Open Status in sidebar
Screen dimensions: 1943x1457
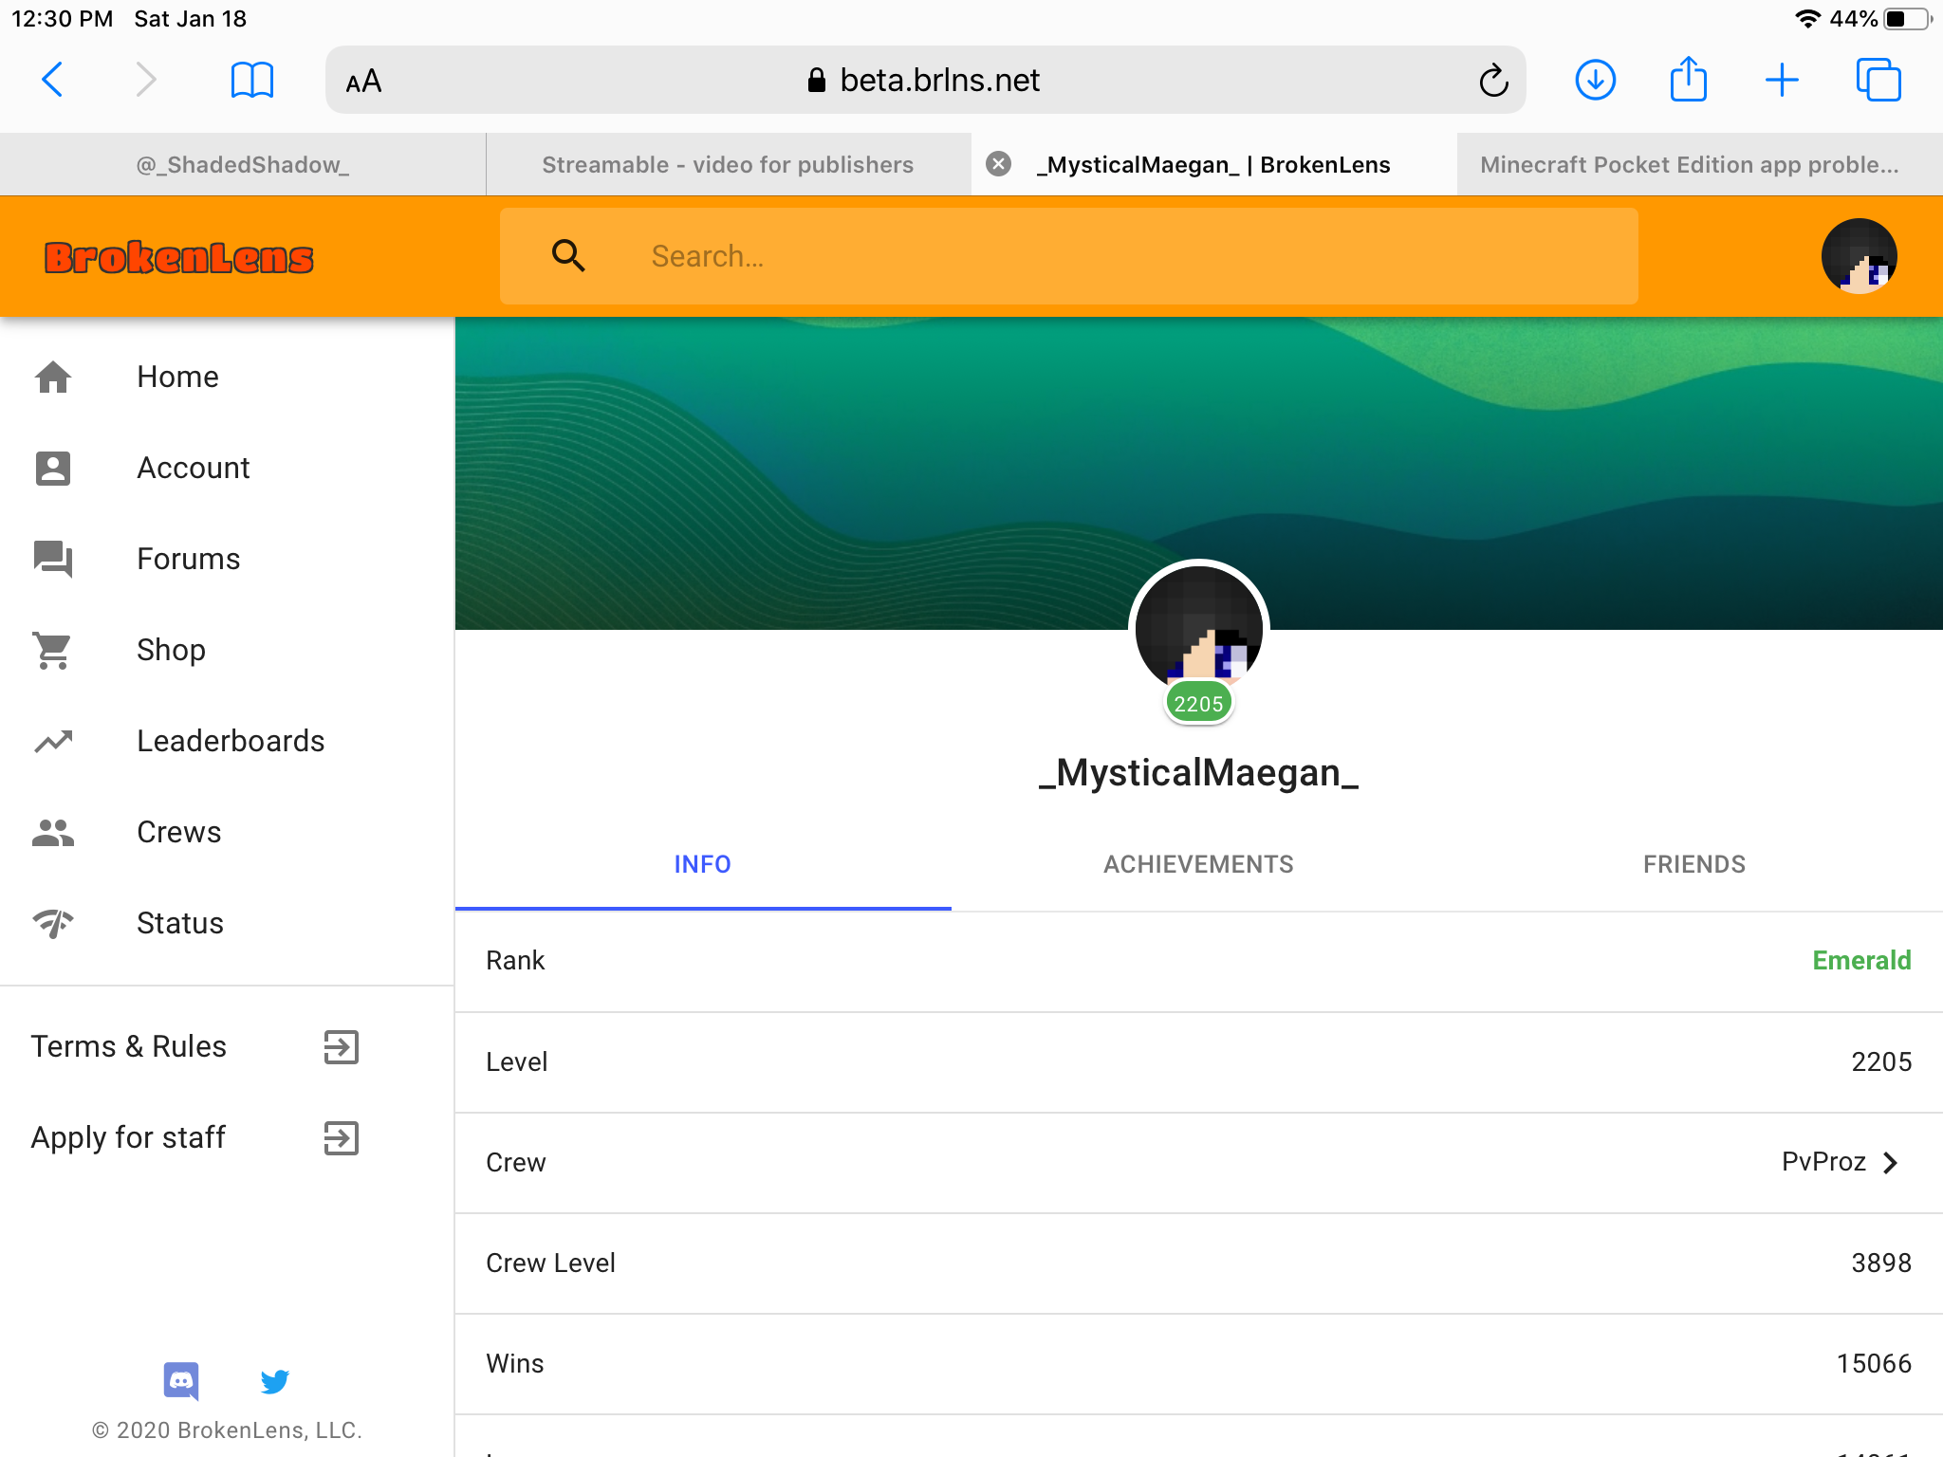coord(228,923)
